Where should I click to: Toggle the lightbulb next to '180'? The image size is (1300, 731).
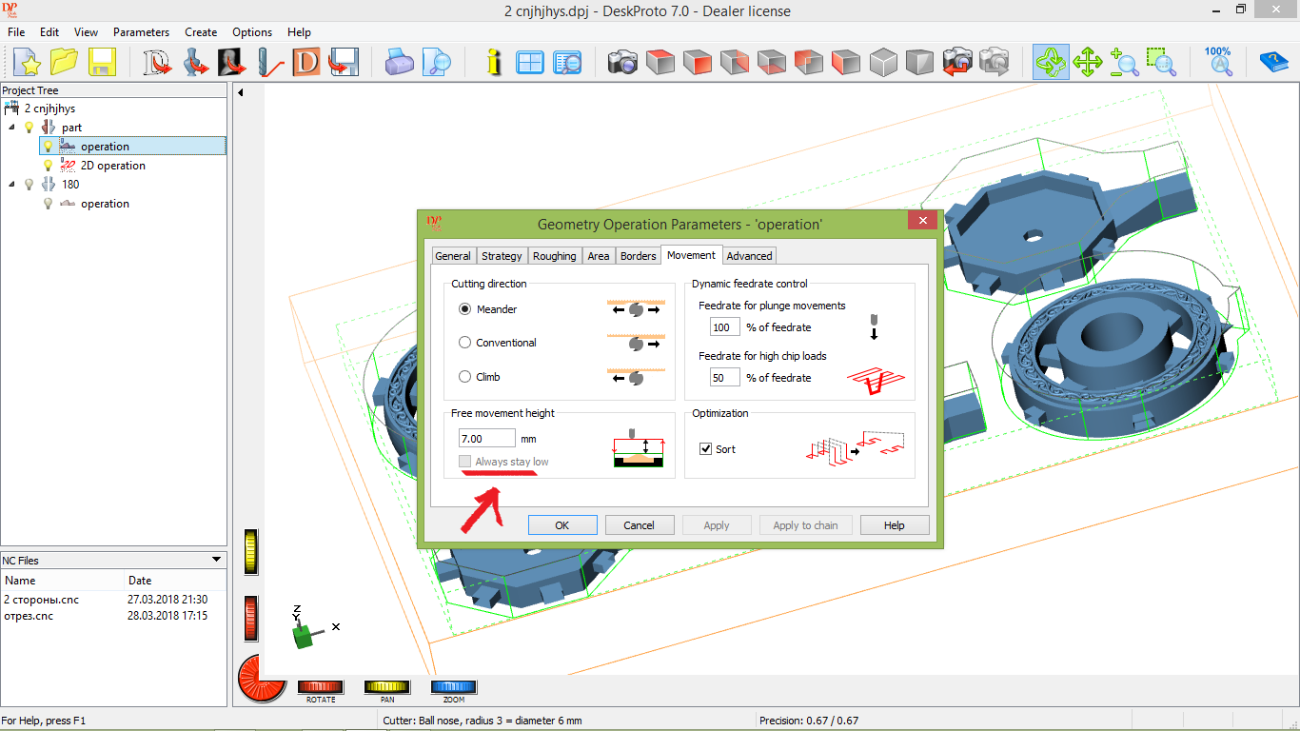coord(30,185)
